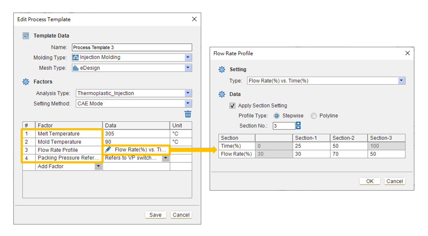The height and width of the screenshot is (236, 428).
Task: Click the eDesign mesh type icon
Action: [x=76, y=68]
